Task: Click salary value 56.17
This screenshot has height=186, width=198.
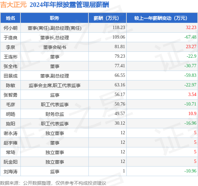Action: tap(120, 94)
